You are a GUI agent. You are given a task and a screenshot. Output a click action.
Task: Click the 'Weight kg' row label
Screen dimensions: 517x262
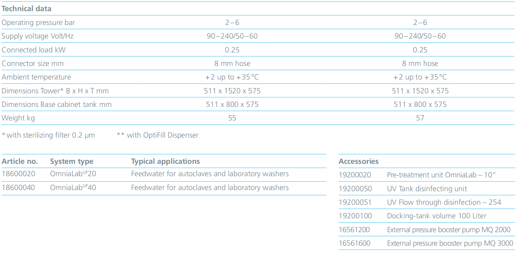pos(18,118)
